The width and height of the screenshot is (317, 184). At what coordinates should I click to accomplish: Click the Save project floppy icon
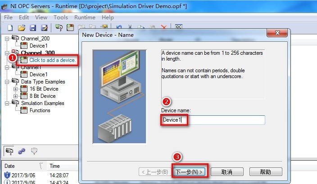point(33,28)
